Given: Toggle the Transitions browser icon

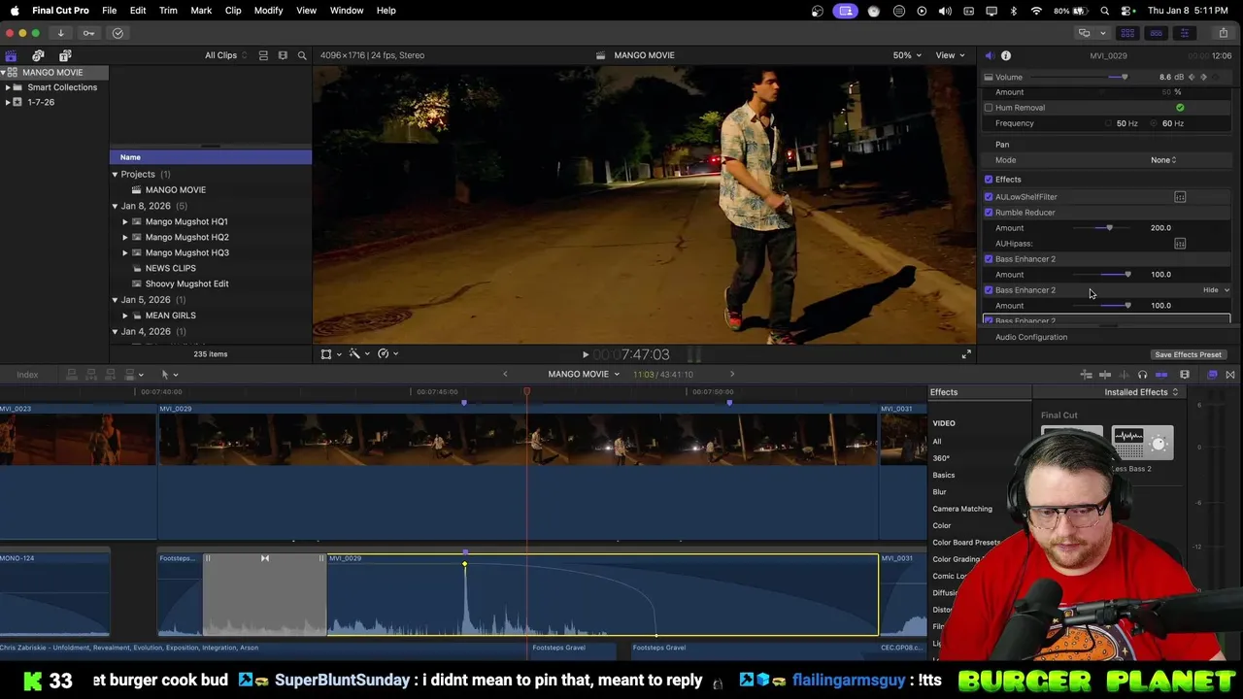Looking at the screenshot, I should 1230,375.
